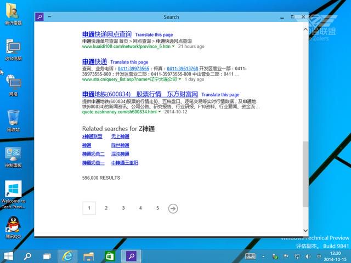Click phone number 0411-39973555 link
The width and height of the screenshot is (351, 263).
(133, 68)
